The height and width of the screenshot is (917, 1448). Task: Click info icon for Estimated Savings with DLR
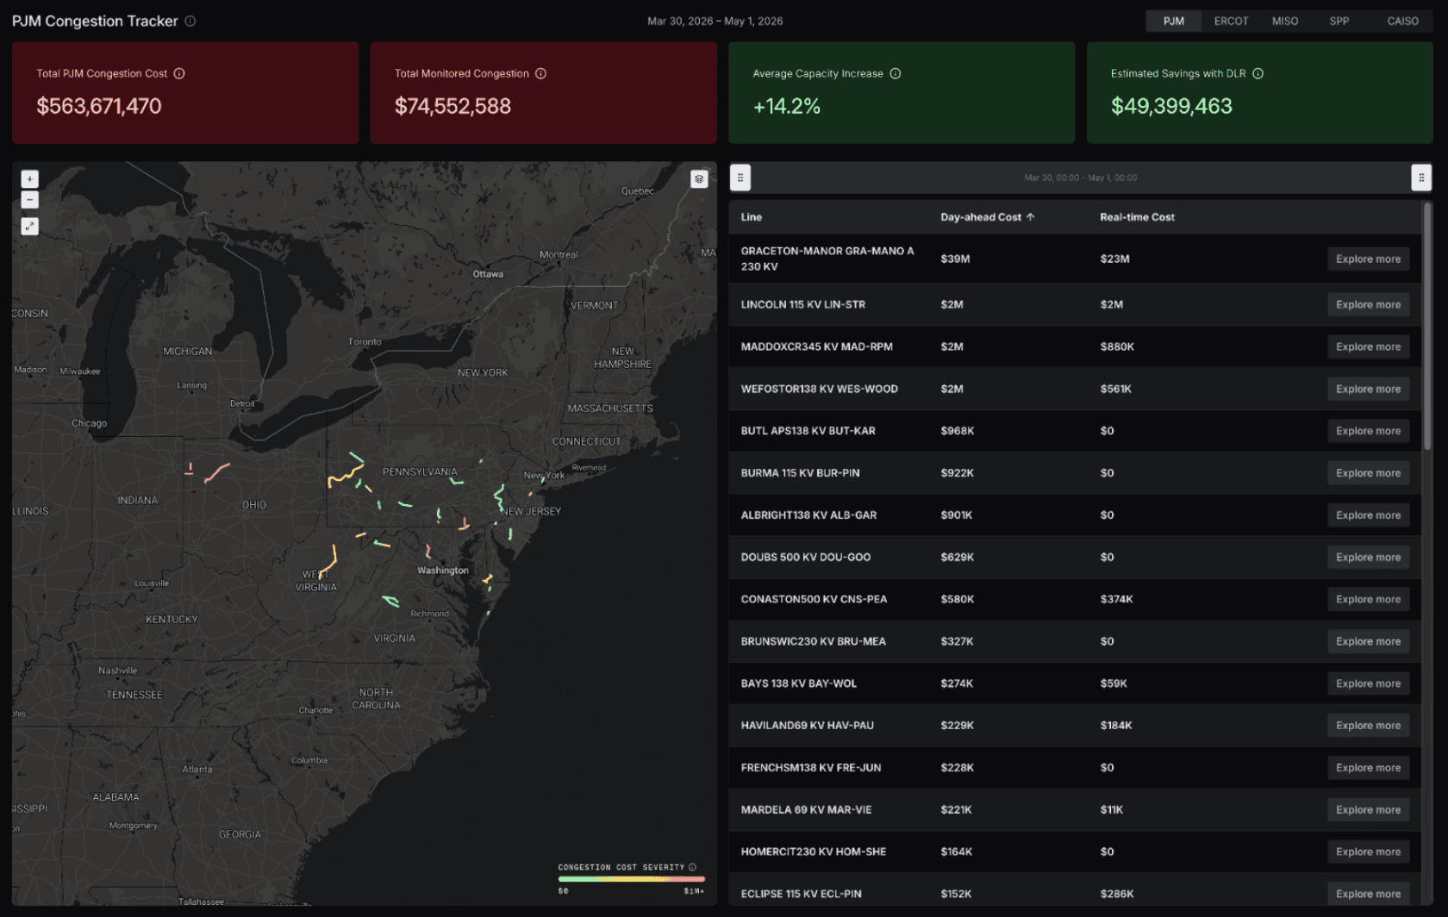(1258, 73)
